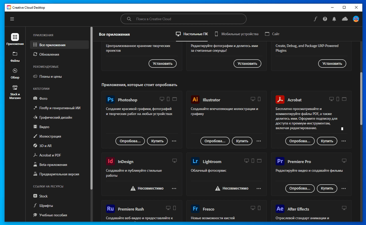This screenshot has width=366, height=225.
Task: Open the hamburger menu icon
Action: [12, 19]
